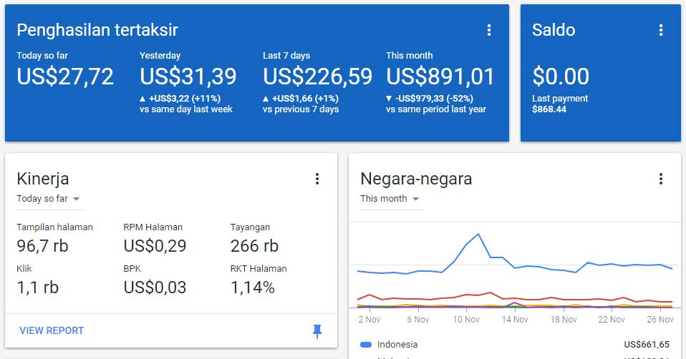Click the Tampilan halaman value 96,7 rb
The height and width of the screenshot is (359, 686).
click(42, 246)
